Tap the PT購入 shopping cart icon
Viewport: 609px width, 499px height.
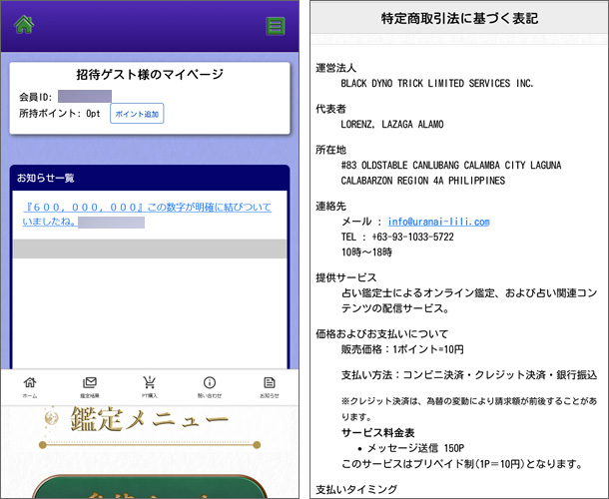coord(150,386)
